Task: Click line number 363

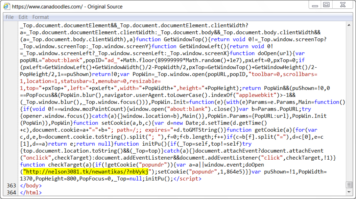Action: pyautogui.click(x=11, y=185)
